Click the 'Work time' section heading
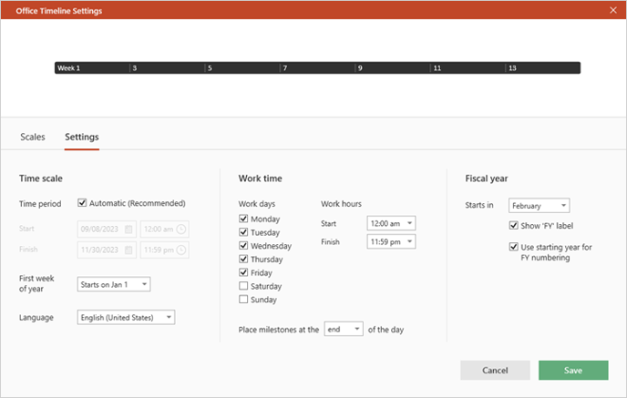Screen dimensions: 627x398 (x=261, y=179)
